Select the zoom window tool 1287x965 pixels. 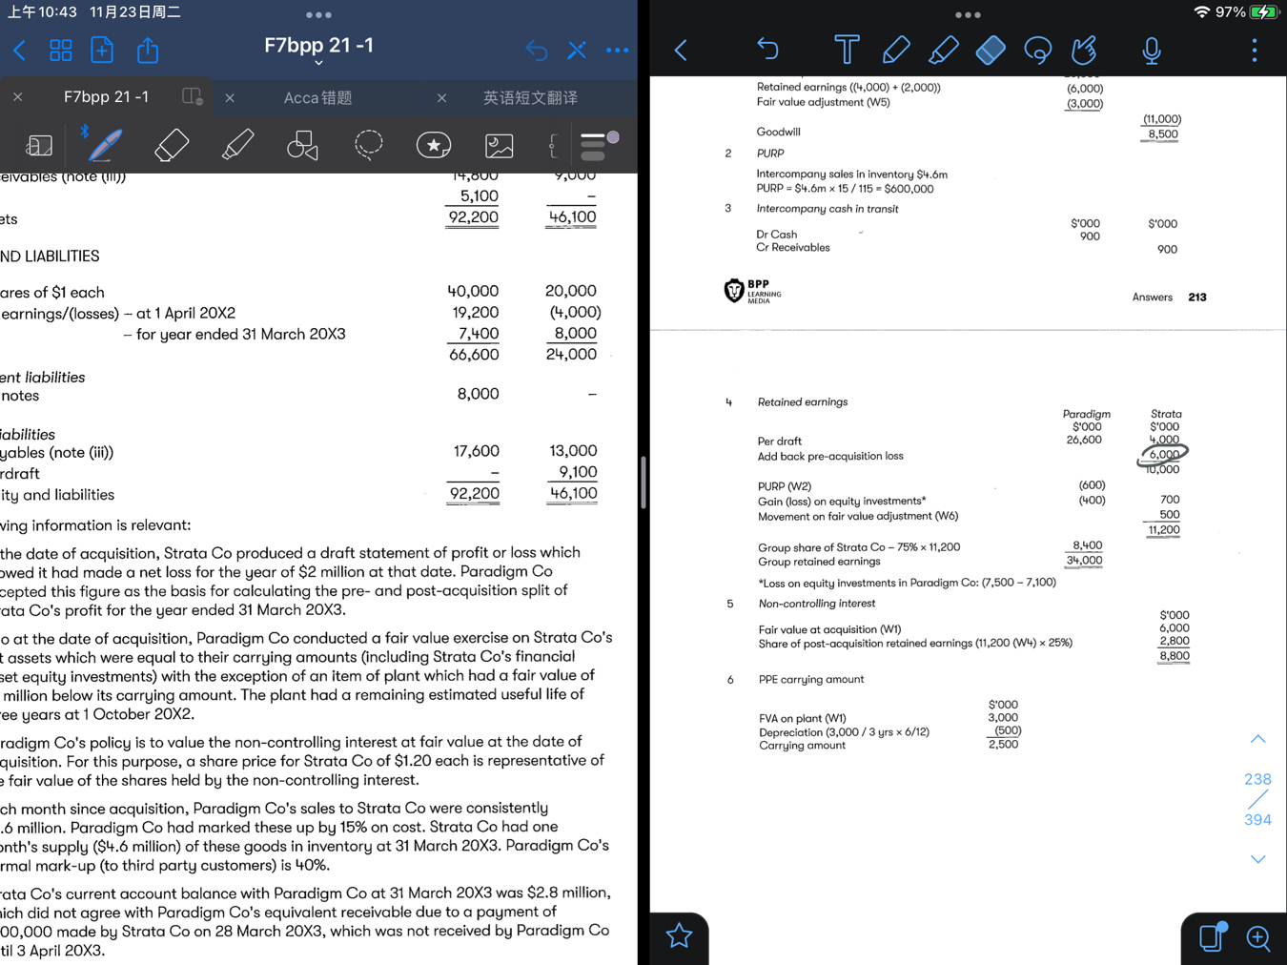[x=39, y=145]
